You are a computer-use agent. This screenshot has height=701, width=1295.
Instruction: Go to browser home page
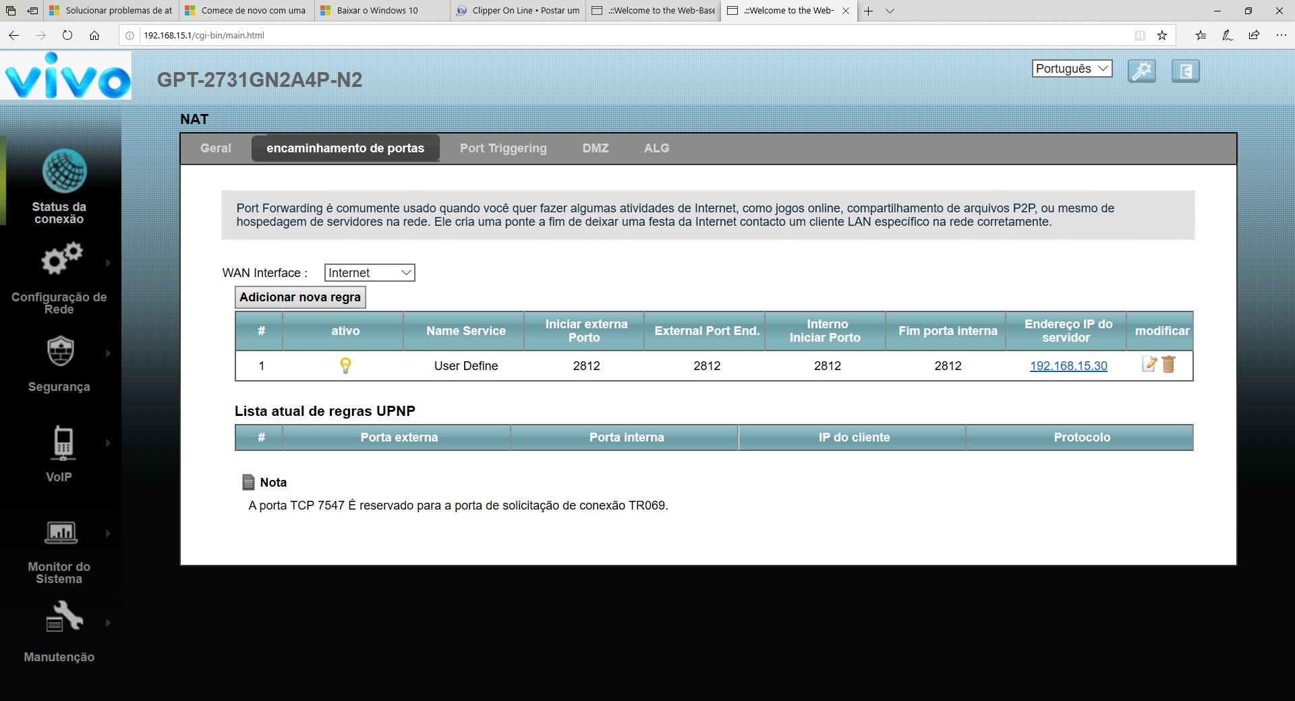click(x=94, y=35)
